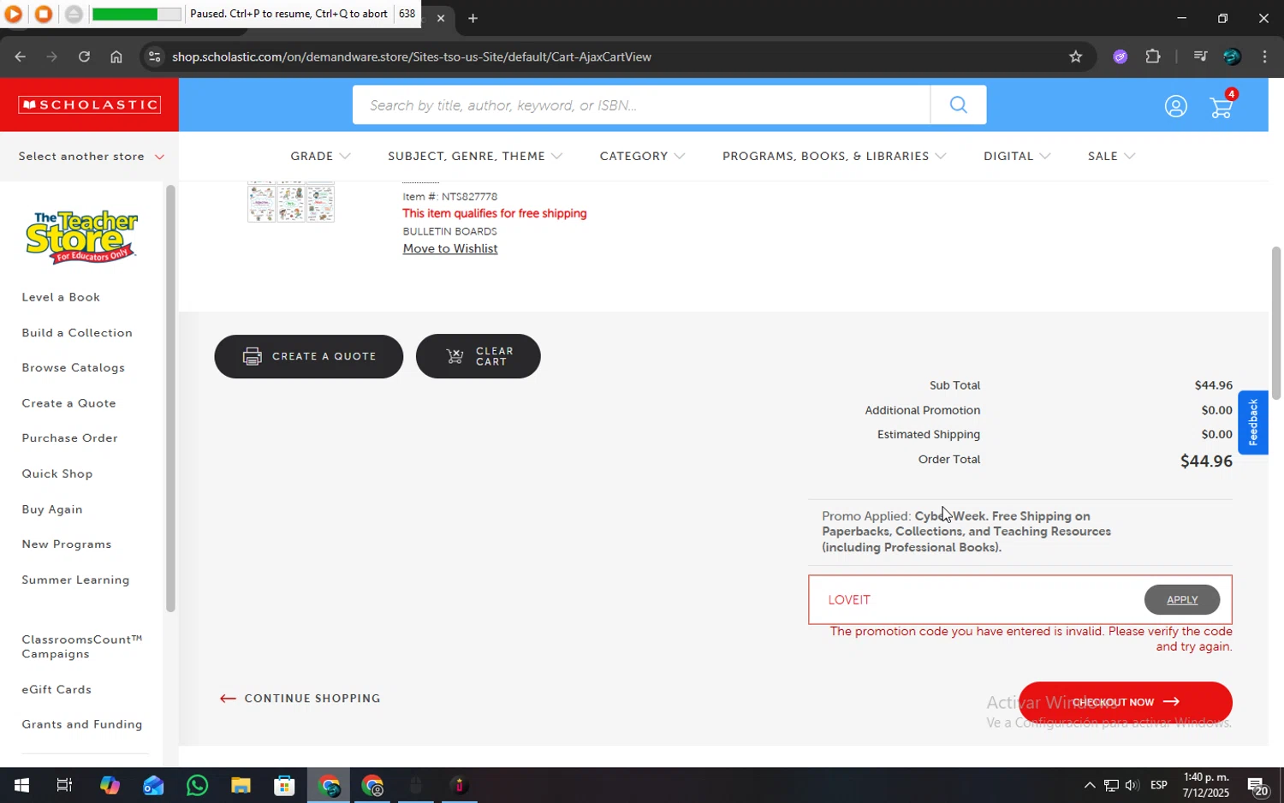The height and width of the screenshot is (803, 1284).
Task: Expand the DIGITAL menu
Action: [1017, 156]
